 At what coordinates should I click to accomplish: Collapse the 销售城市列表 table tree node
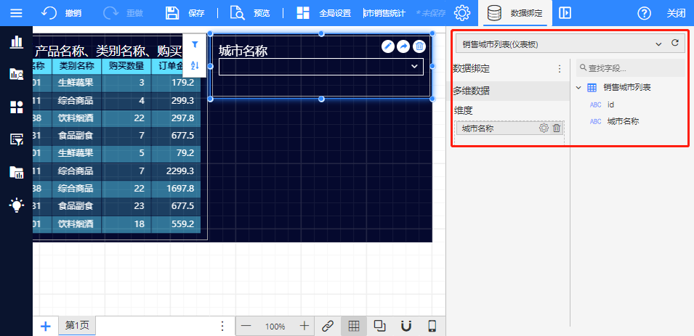pos(578,88)
